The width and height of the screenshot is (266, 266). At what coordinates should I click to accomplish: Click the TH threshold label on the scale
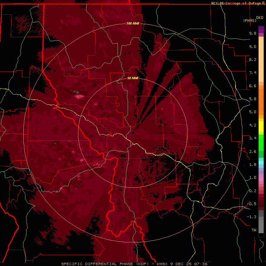pyautogui.click(x=254, y=230)
